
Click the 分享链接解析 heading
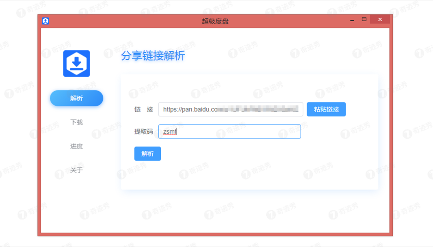(153, 56)
